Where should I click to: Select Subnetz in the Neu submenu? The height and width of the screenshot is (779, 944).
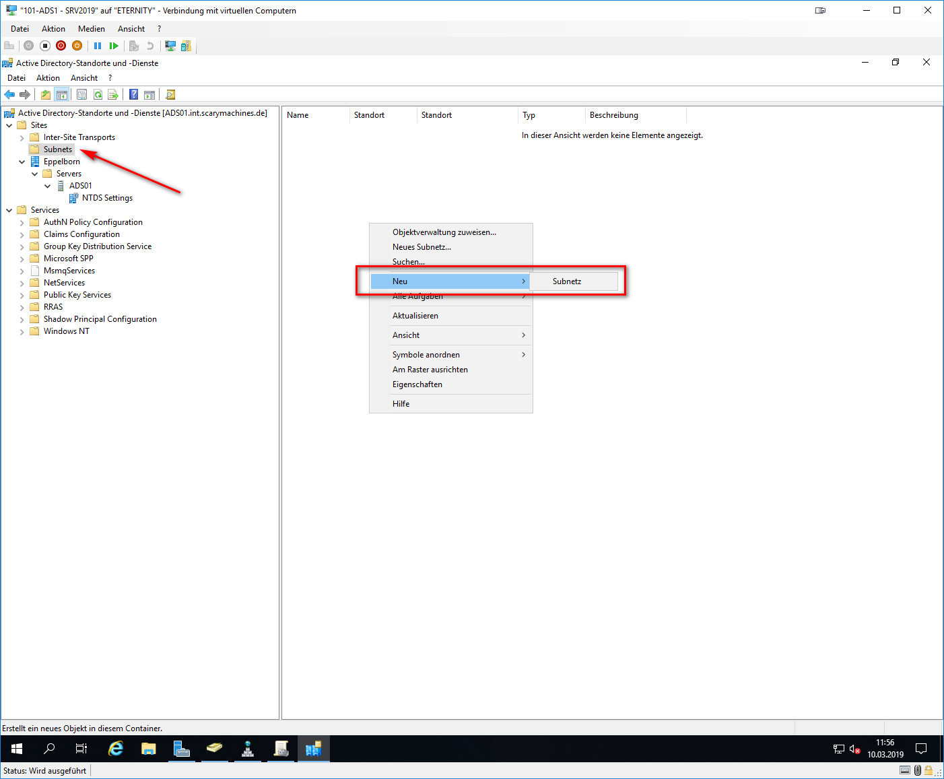point(567,281)
